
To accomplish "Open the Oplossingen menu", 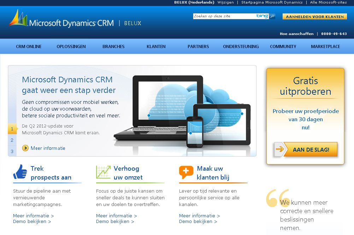I will pyautogui.click(x=71, y=47).
